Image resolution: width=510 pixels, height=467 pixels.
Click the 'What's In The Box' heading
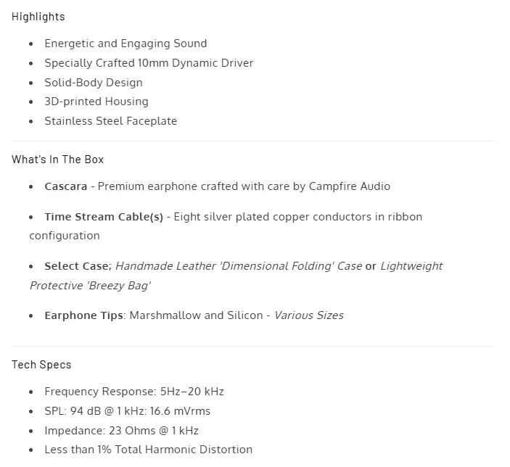click(57, 160)
